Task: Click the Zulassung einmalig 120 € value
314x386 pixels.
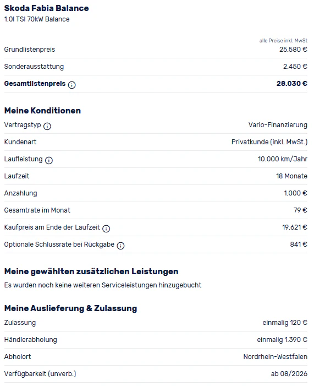Action: pos(285,323)
